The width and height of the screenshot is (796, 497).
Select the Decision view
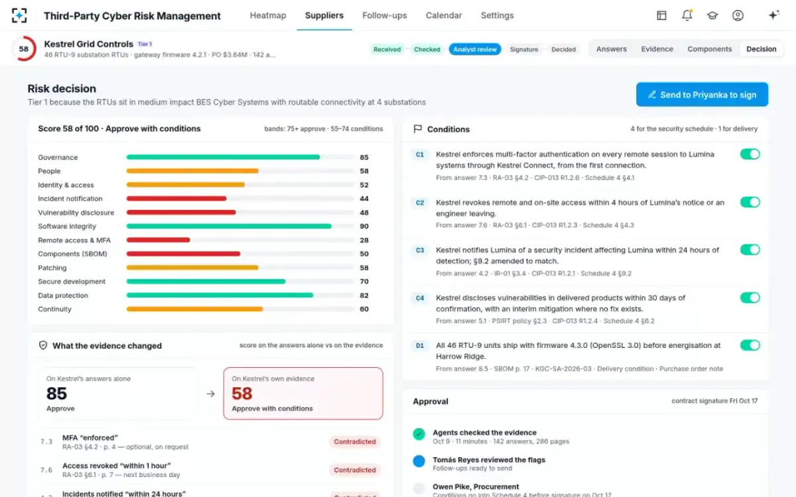tap(762, 49)
